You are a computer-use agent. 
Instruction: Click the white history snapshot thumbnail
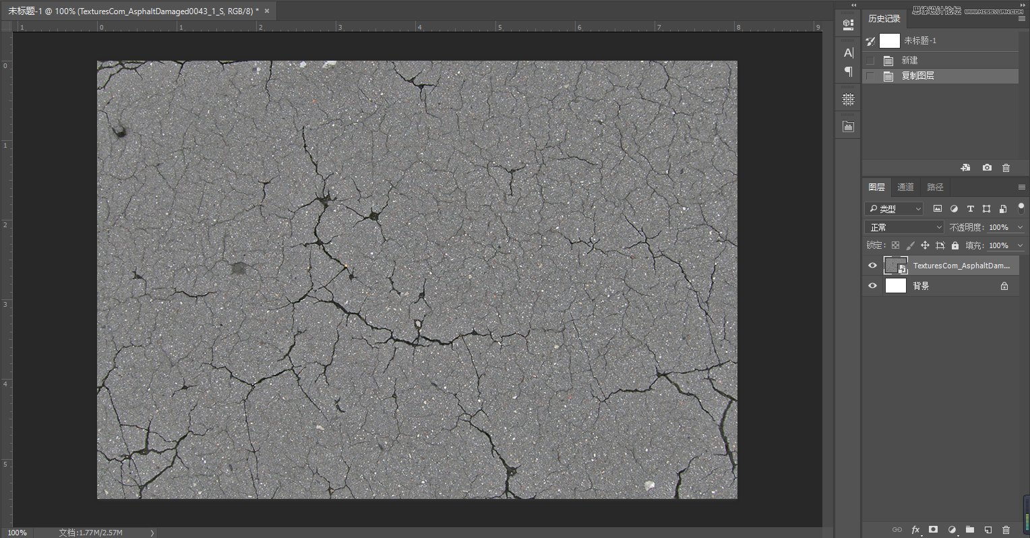[890, 41]
